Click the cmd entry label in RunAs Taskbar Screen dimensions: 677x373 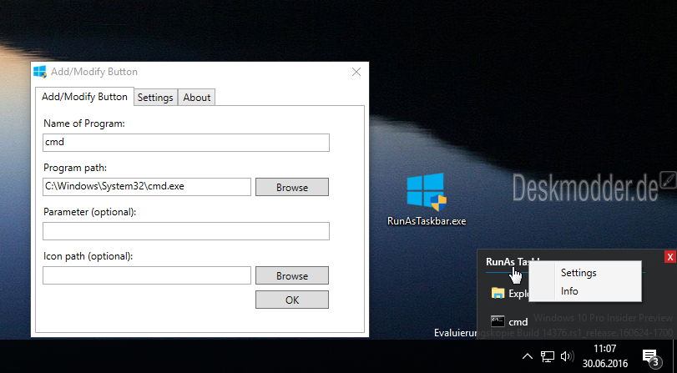[x=518, y=322]
